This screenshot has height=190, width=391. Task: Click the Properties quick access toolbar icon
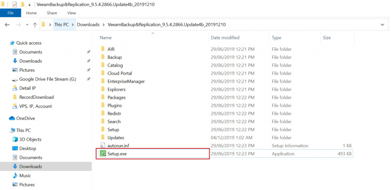pyautogui.click(x=15, y=5)
